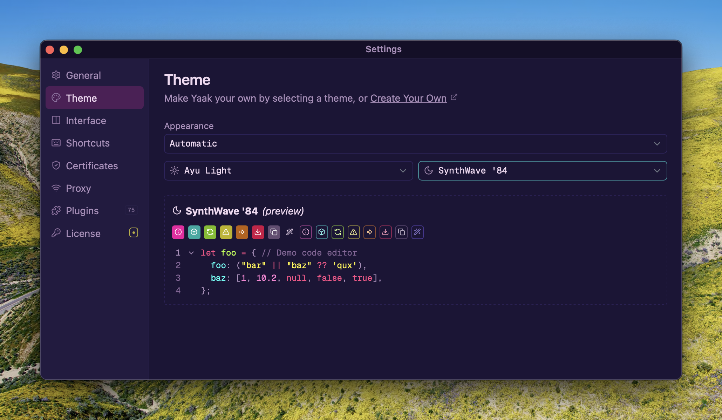Click the outlined purple magic wand button
The height and width of the screenshot is (420, 722).
tap(417, 232)
